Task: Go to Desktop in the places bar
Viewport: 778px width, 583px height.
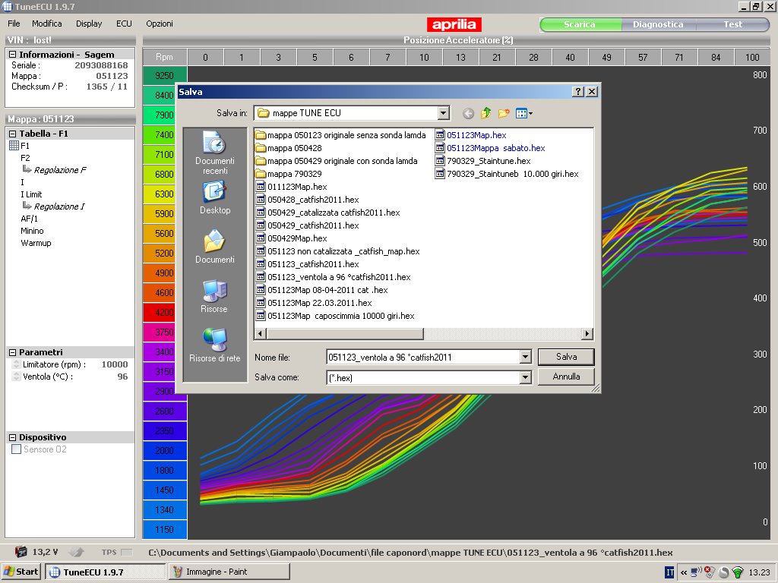Action: tap(215, 197)
